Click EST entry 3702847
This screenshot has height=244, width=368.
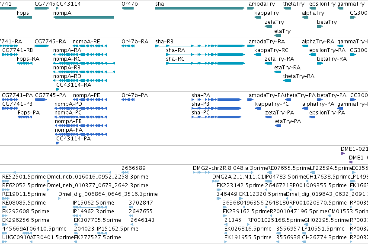click(141, 202)
